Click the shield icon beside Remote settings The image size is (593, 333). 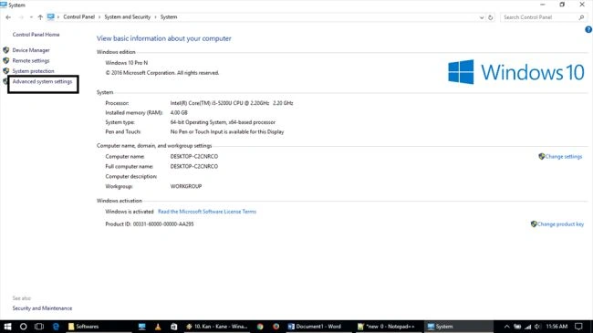point(6,60)
